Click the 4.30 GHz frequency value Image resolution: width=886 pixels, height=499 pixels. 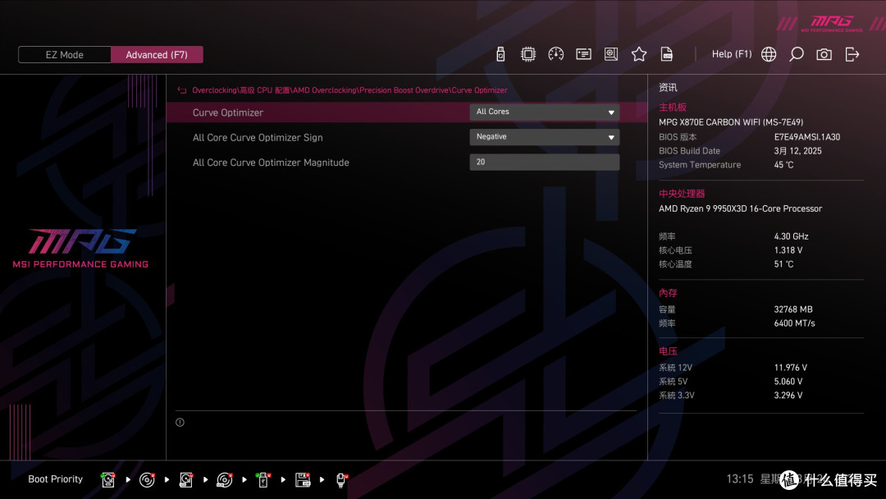791,236
